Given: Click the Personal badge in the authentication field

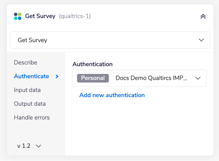Looking at the screenshot, I should 93,78.
